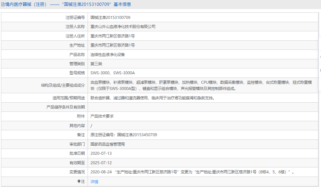
Task: Select registrant name 重庆山外山血液净化技术股份有限公司
Action: [123, 27]
